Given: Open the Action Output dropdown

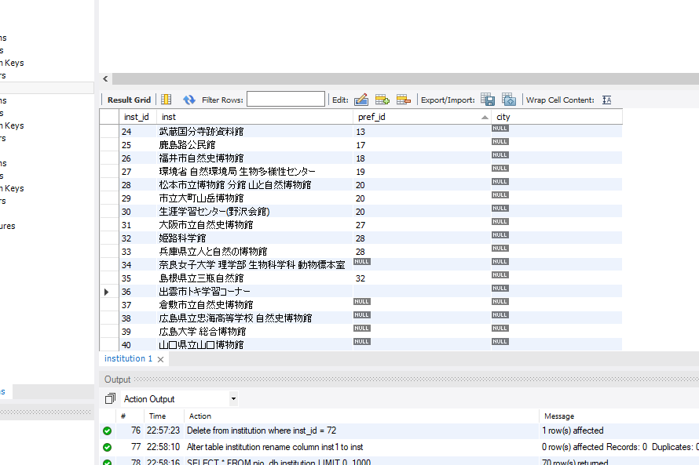Looking at the screenshot, I should [233, 398].
